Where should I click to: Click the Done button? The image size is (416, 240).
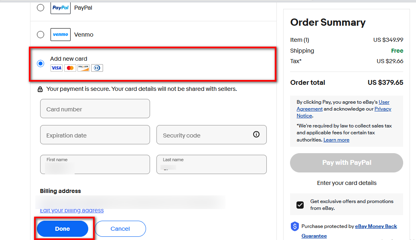[x=62, y=228]
